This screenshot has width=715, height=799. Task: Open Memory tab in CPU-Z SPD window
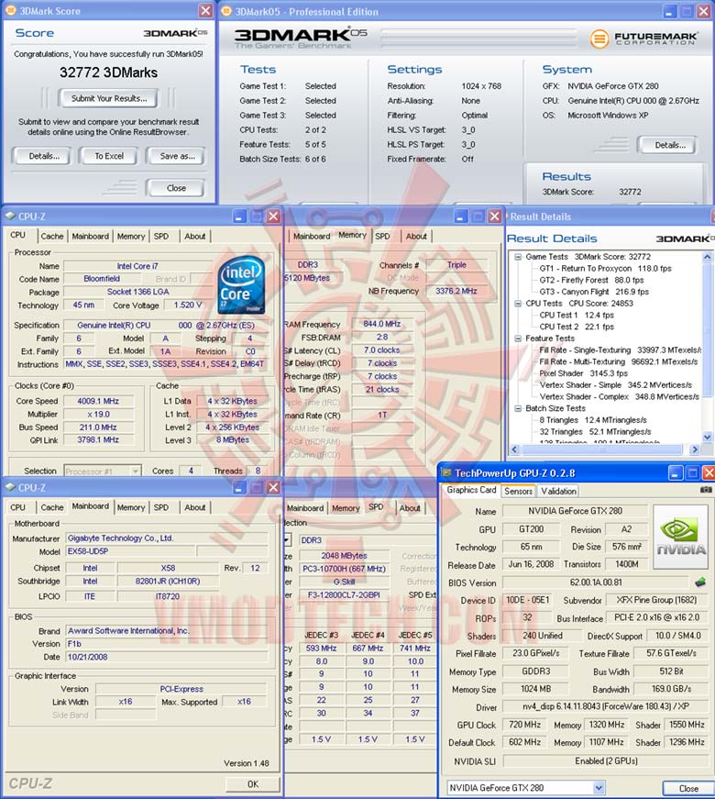(346, 508)
